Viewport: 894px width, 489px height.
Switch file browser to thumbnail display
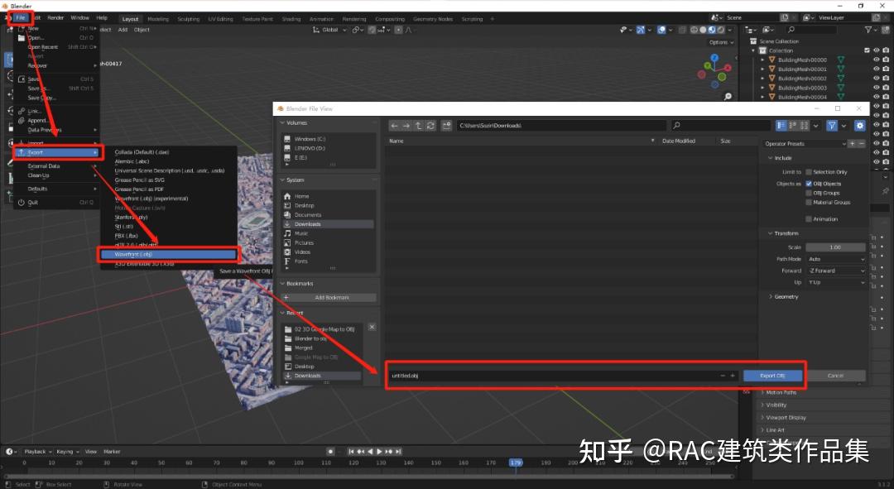pyautogui.click(x=805, y=126)
